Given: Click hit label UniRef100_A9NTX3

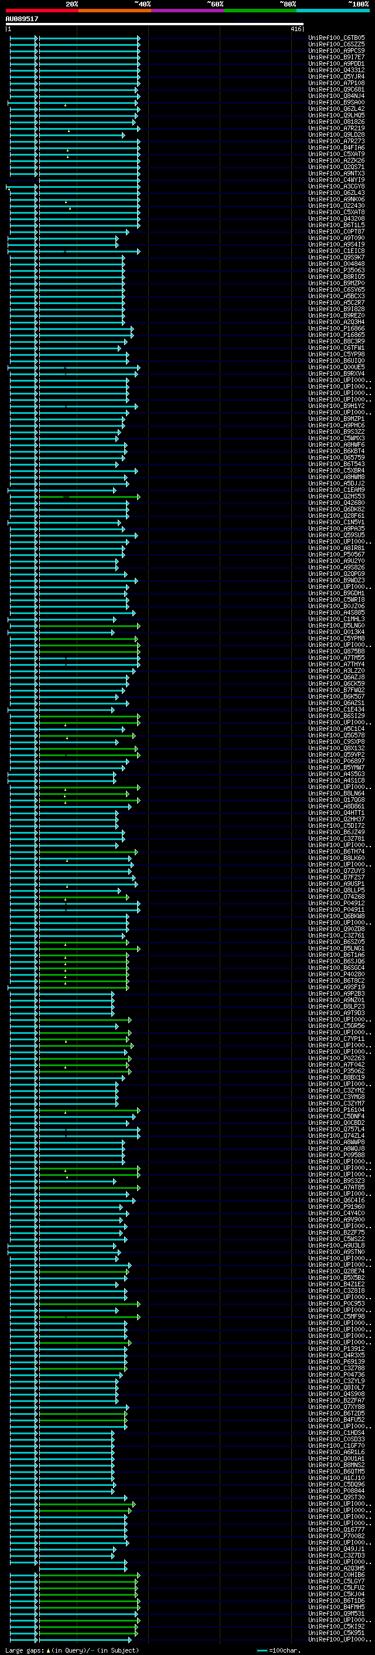Looking at the screenshot, I should (336, 173).
